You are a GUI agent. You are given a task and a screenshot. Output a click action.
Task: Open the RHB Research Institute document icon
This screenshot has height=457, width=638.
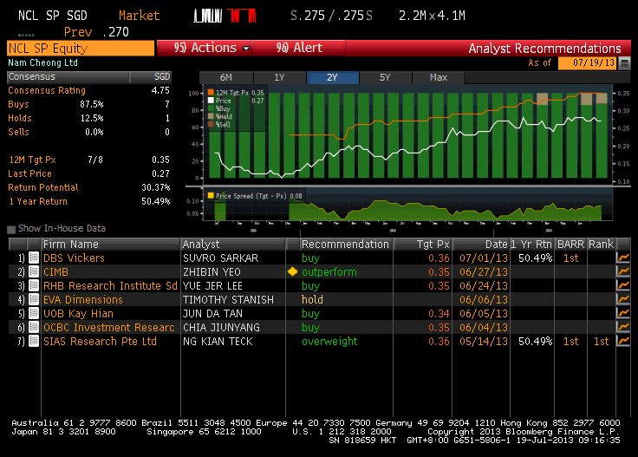tap(34, 285)
